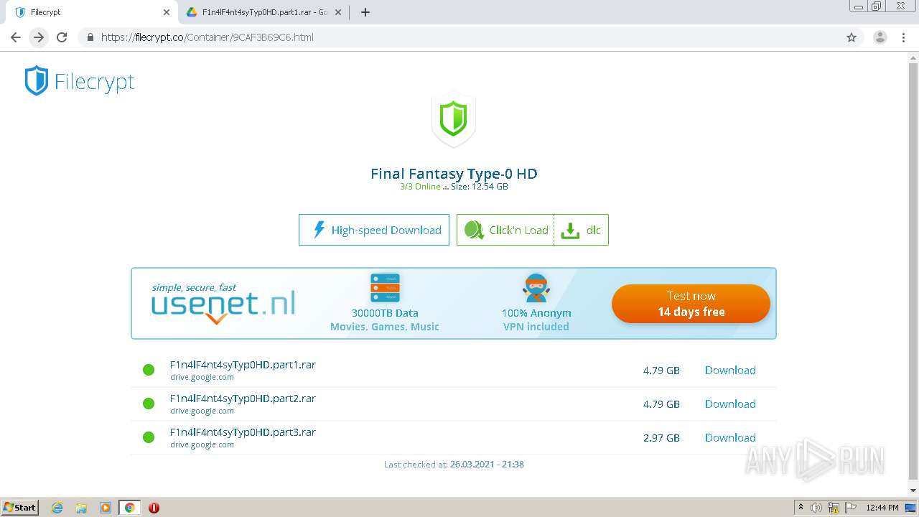Click the Show desktop button
Viewport: 919px width, 517px height.
coord(911,508)
